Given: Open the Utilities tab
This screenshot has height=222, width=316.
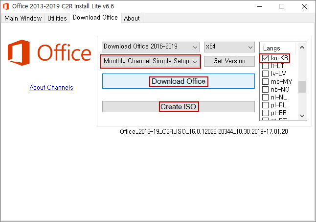Looking at the screenshot, I should pos(57,18).
